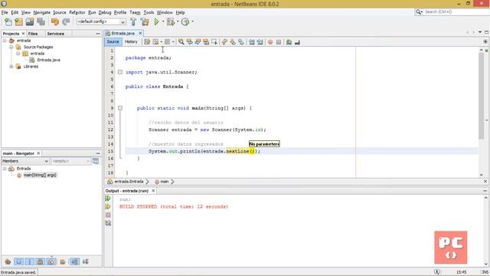Open the Debug menu
This screenshot has height=276, width=490.
pos(105,12)
